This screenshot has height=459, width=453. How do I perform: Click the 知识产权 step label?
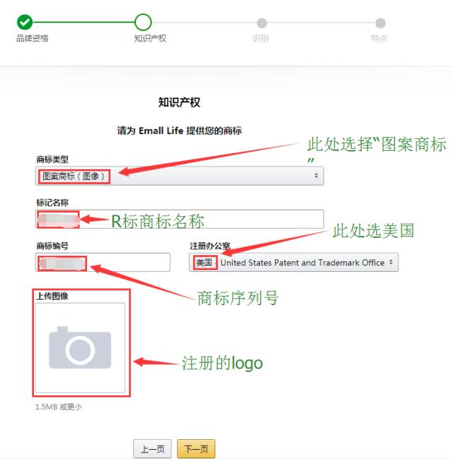point(150,38)
